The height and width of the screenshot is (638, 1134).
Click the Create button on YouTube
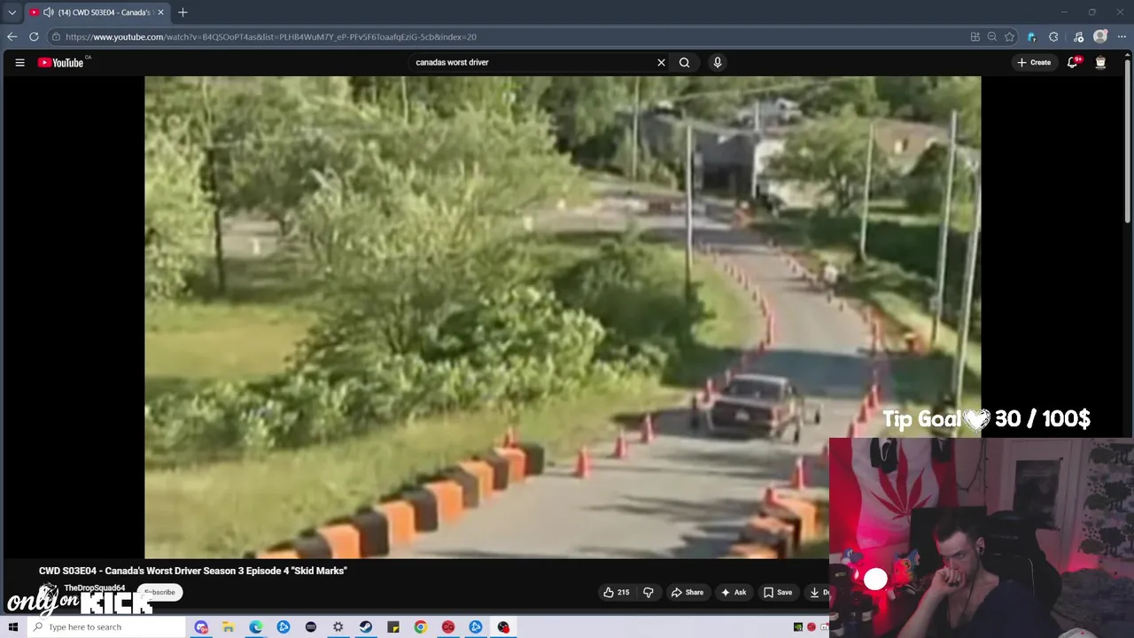pyautogui.click(x=1034, y=62)
